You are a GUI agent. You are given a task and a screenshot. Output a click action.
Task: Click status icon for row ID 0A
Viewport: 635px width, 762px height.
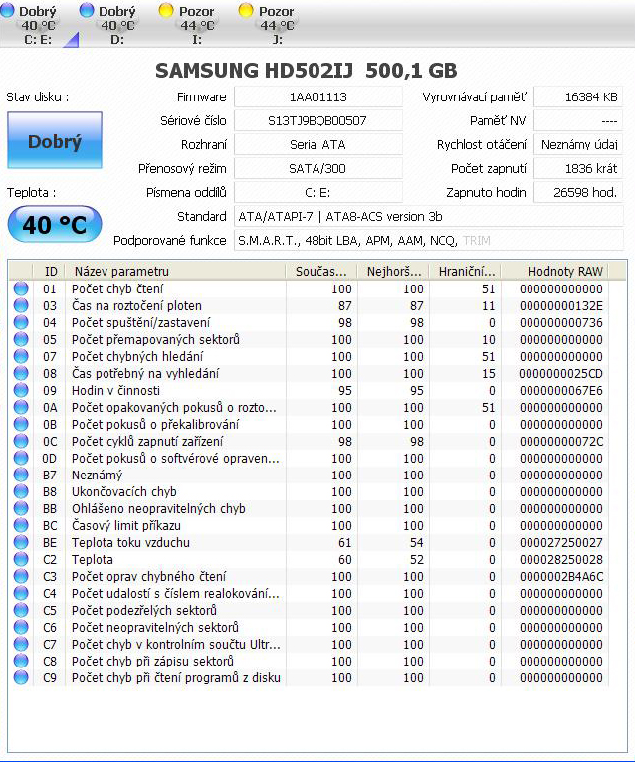point(21,407)
